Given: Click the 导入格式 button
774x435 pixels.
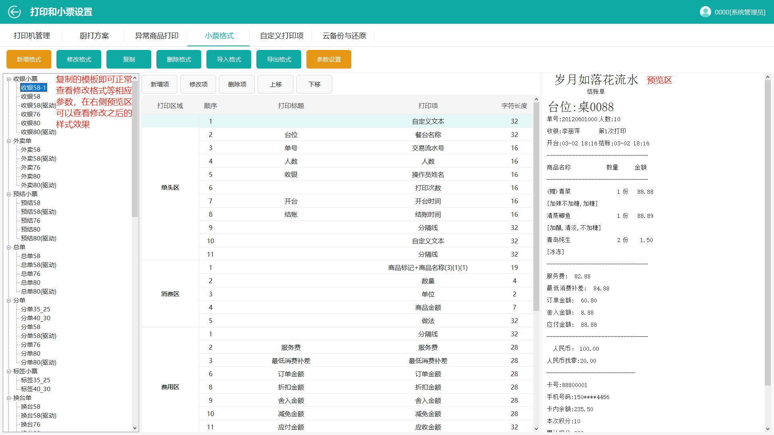Looking at the screenshot, I should coord(229,59).
